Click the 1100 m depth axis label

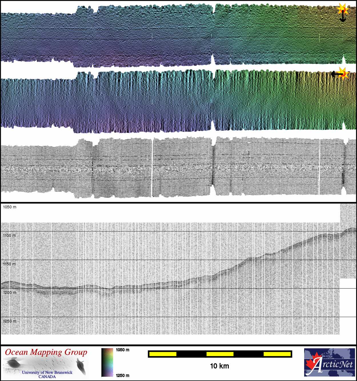(x=9, y=235)
